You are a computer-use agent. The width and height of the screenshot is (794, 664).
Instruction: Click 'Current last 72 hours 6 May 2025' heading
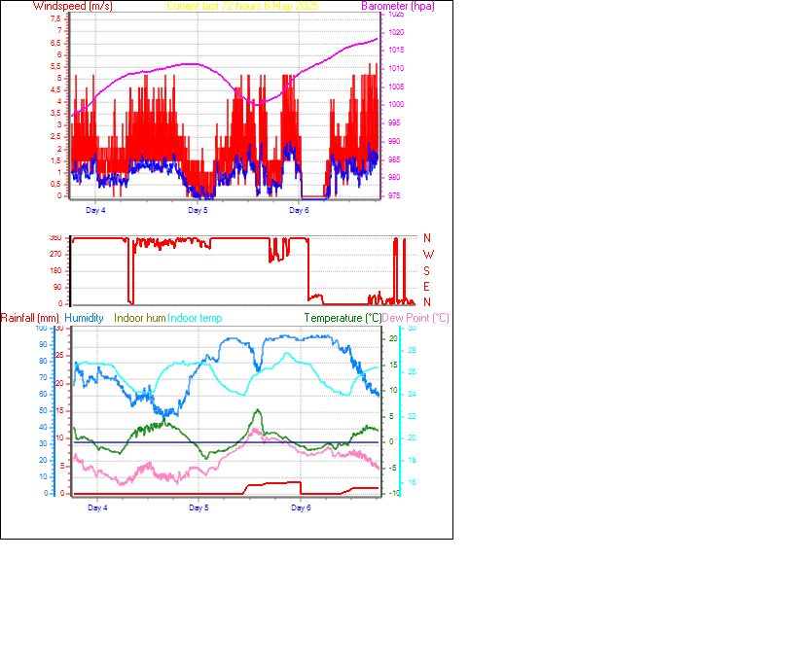[x=242, y=6]
